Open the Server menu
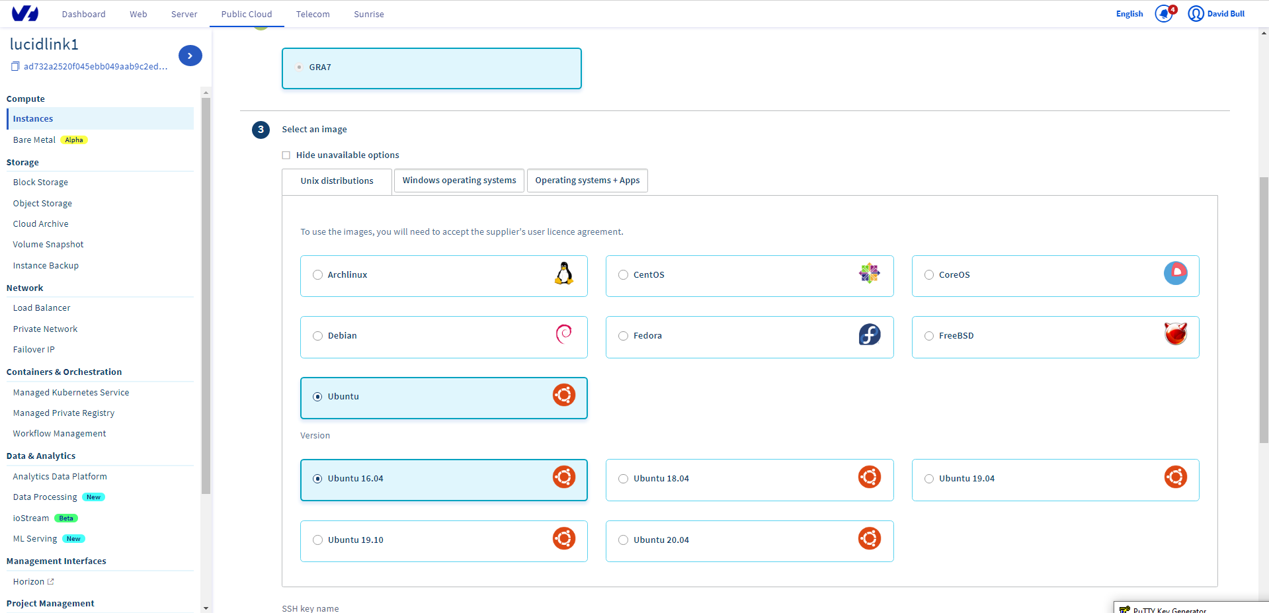 (184, 14)
